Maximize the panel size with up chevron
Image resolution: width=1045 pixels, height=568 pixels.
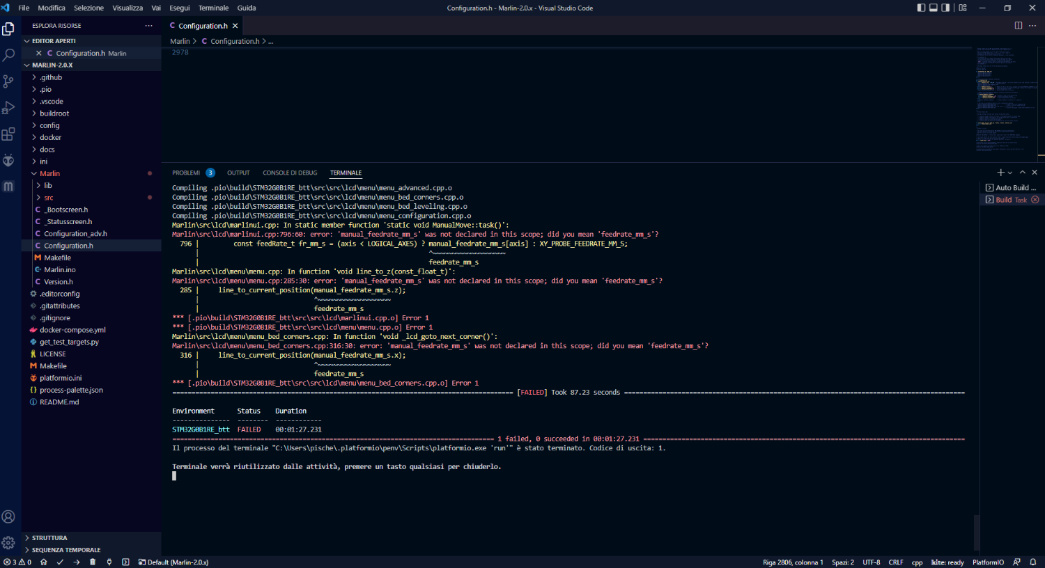[1023, 173]
